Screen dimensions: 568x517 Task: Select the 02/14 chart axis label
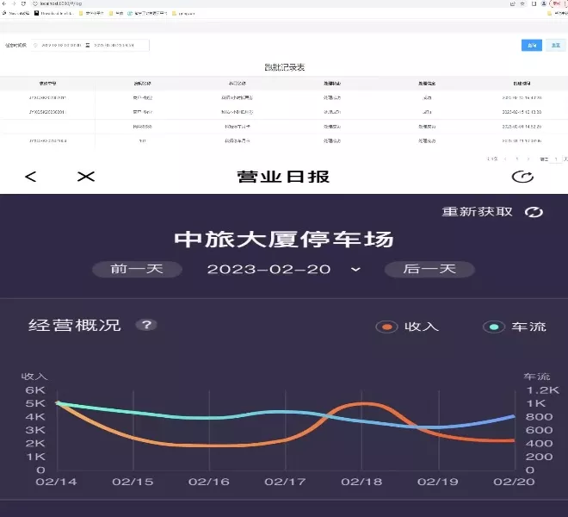tap(56, 482)
